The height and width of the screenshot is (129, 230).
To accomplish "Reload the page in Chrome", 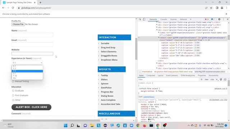I will 13,8.
